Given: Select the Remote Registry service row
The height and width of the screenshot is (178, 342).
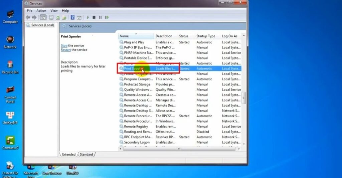Looking at the screenshot, I should 136,127.
